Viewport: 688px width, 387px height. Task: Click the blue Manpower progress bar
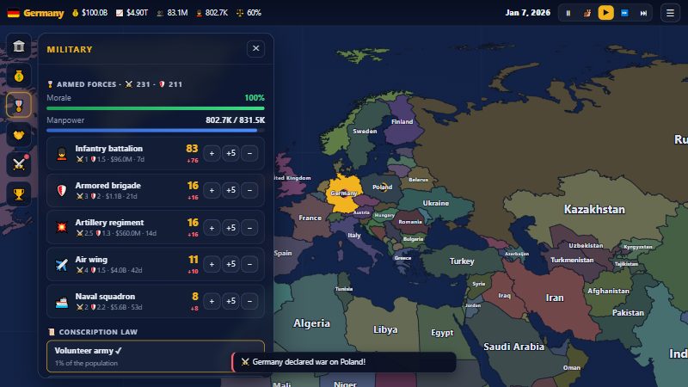(x=156, y=131)
